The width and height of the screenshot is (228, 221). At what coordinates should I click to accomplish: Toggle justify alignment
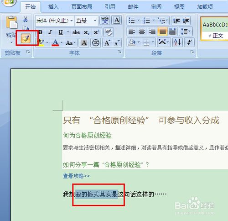click(162, 32)
